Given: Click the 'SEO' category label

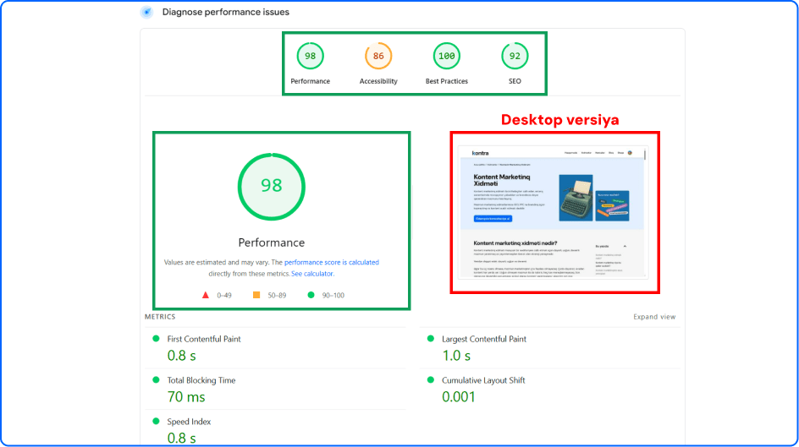Looking at the screenshot, I should point(515,81).
